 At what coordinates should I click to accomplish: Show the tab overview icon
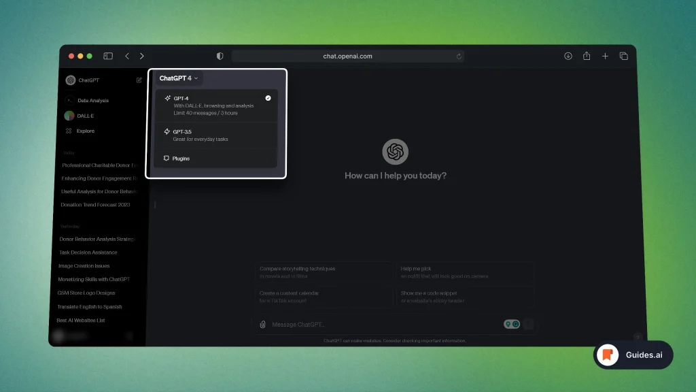(624, 56)
